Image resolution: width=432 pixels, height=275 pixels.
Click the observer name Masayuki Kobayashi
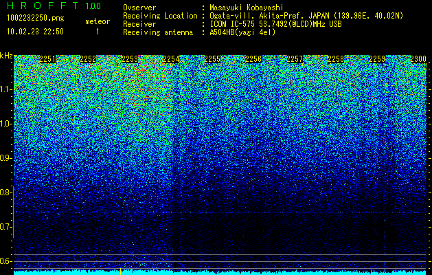pos(247,8)
